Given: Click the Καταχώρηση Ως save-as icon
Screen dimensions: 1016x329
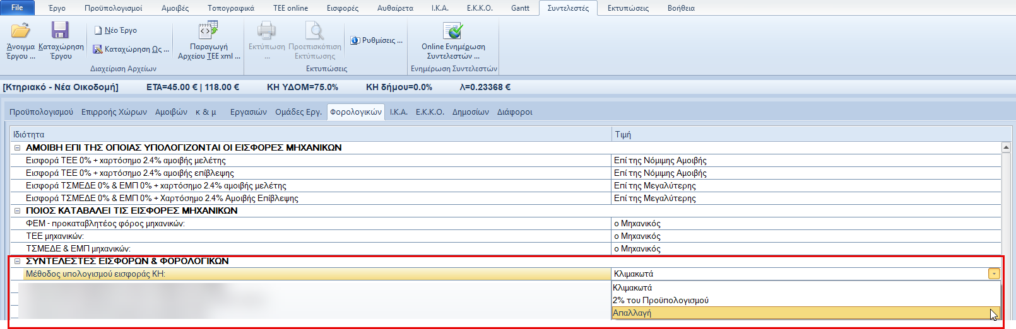Looking at the screenshot, I should point(98,49).
